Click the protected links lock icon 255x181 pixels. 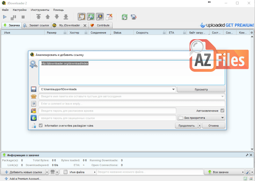pos(33,118)
